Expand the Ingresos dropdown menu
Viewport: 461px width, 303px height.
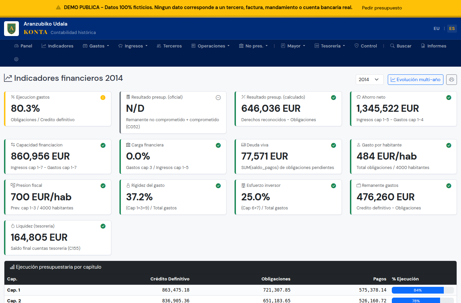(133, 46)
